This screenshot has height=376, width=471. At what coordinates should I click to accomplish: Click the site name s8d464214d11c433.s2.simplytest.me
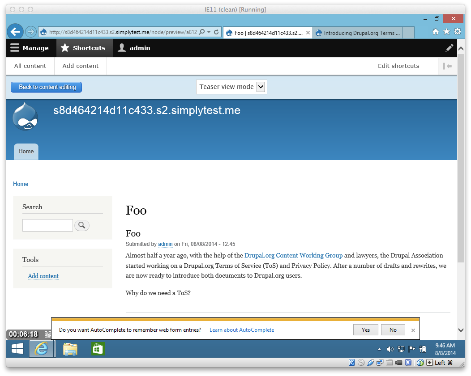coord(147,110)
